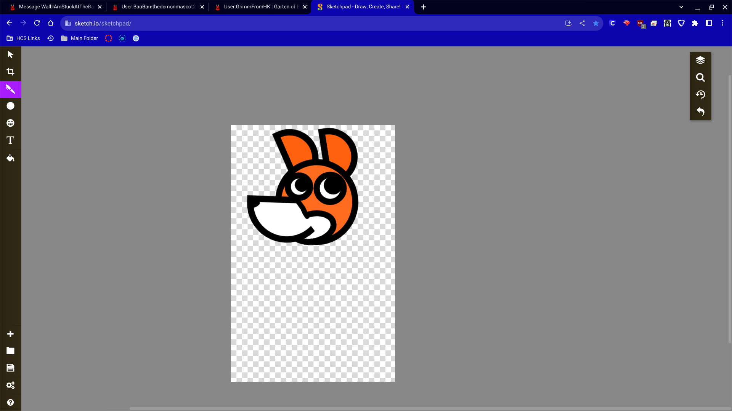Pick the Fill bucket tool
Image resolution: width=732 pixels, height=411 pixels.
(x=10, y=158)
